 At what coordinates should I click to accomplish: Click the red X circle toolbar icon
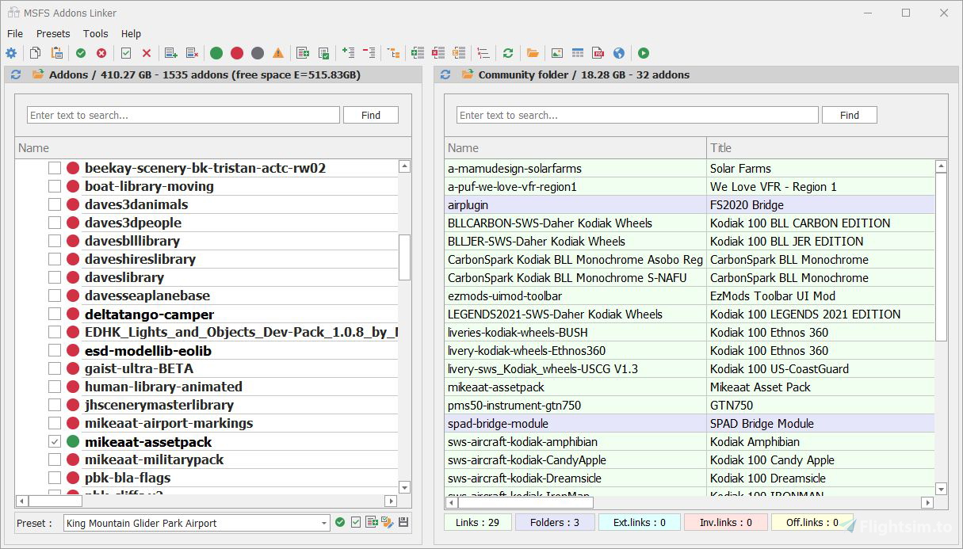pos(101,53)
